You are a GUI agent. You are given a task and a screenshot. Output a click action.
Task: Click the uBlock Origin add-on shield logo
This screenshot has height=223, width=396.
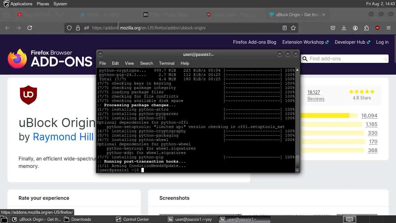[x=28, y=95]
